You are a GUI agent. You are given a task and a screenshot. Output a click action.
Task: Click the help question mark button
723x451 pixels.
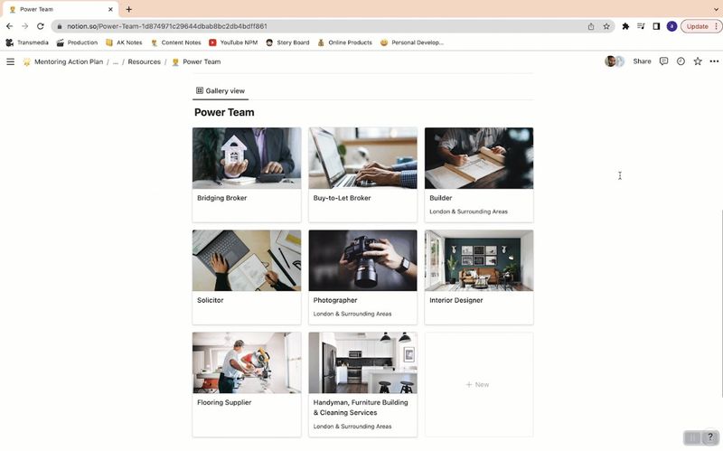[709, 437]
